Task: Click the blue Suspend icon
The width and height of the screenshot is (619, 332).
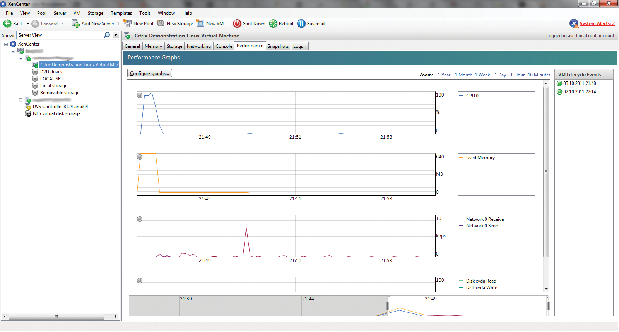Action: tap(301, 24)
